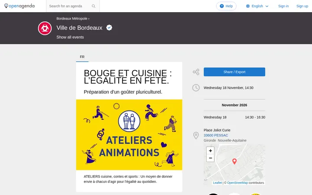The image size is (312, 195).
Task: Click the globe language icon
Action: tap(248, 6)
